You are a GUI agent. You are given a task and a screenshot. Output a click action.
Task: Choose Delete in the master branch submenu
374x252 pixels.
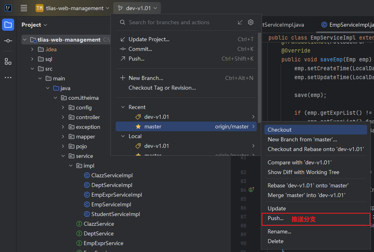pyautogui.click(x=315, y=241)
